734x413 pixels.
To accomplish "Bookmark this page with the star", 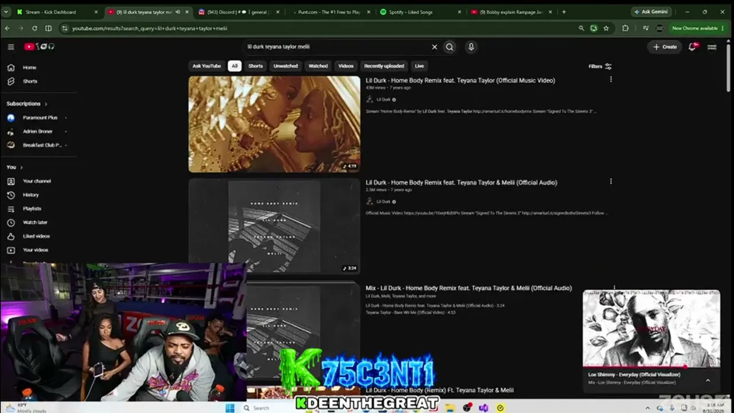I will 606,28.
